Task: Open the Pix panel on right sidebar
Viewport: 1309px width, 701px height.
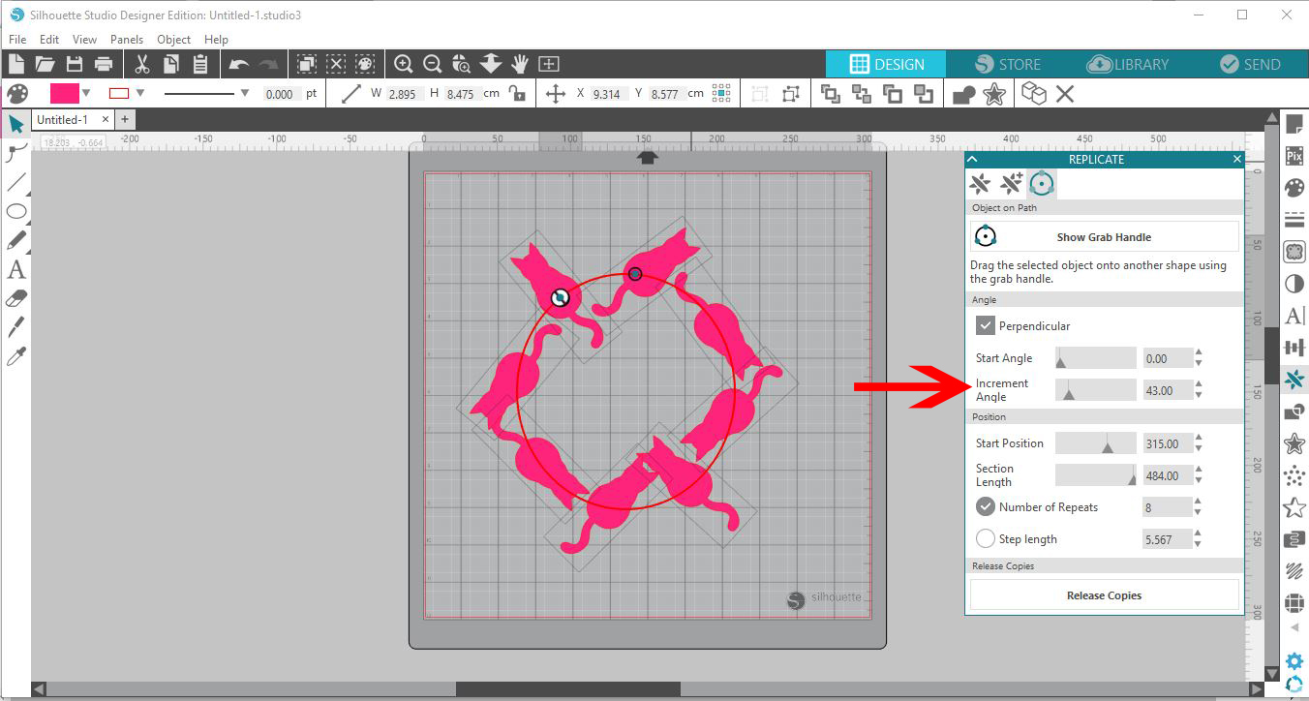Action: pyautogui.click(x=1294, y=155)
